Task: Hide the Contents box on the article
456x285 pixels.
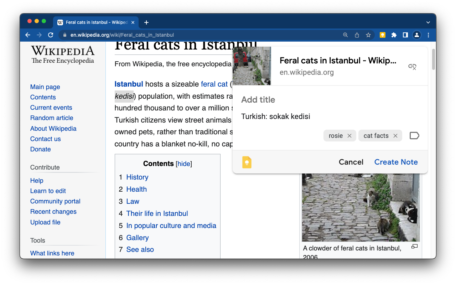Action: pos(184,164)
